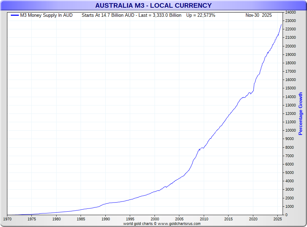Click the y-axis value 1000
The image size is (307, 227).
pyautogui.click(x=290, y=207)
